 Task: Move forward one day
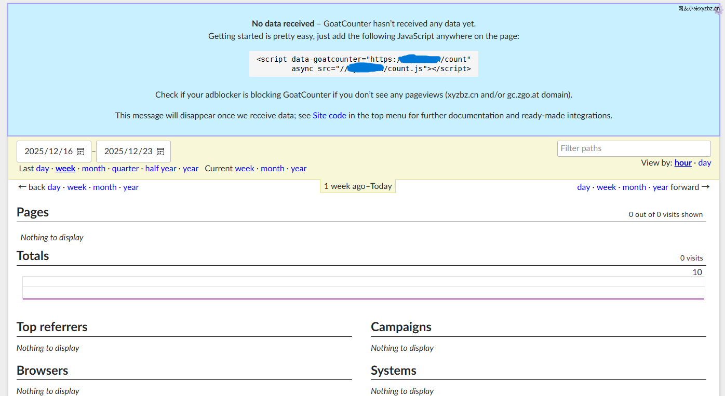point(583,187)
